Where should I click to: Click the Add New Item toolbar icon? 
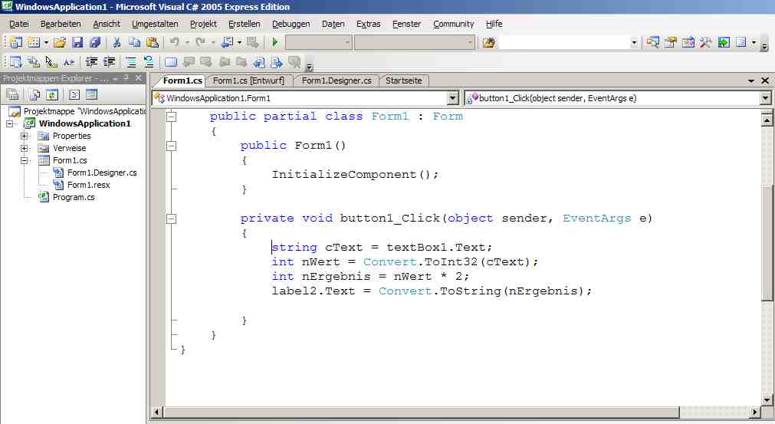point(34,42)
